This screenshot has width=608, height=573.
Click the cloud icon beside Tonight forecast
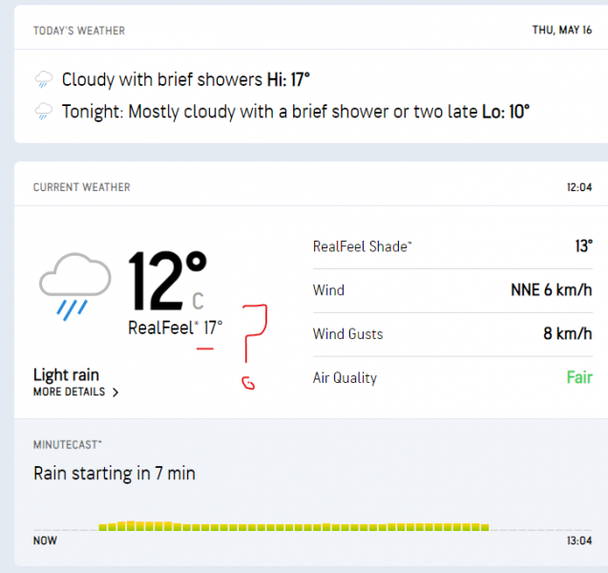click(43, 112)
